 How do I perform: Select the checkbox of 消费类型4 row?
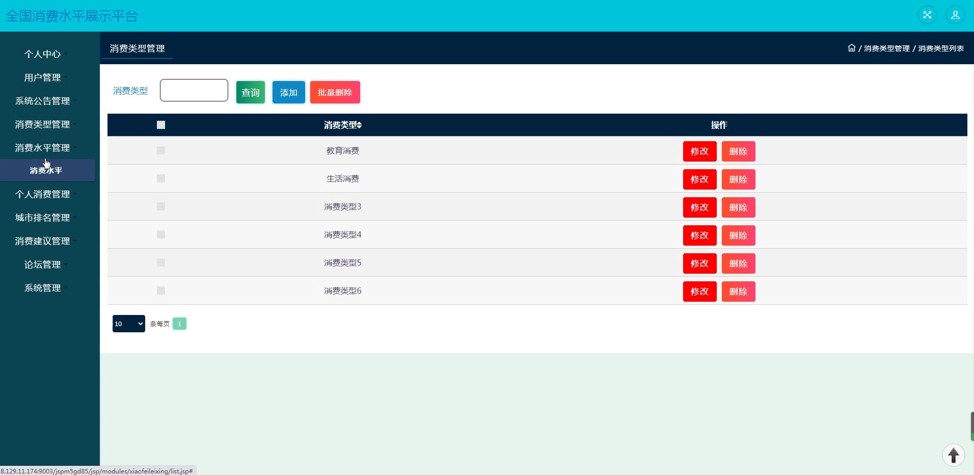click(x=161, y=234)
